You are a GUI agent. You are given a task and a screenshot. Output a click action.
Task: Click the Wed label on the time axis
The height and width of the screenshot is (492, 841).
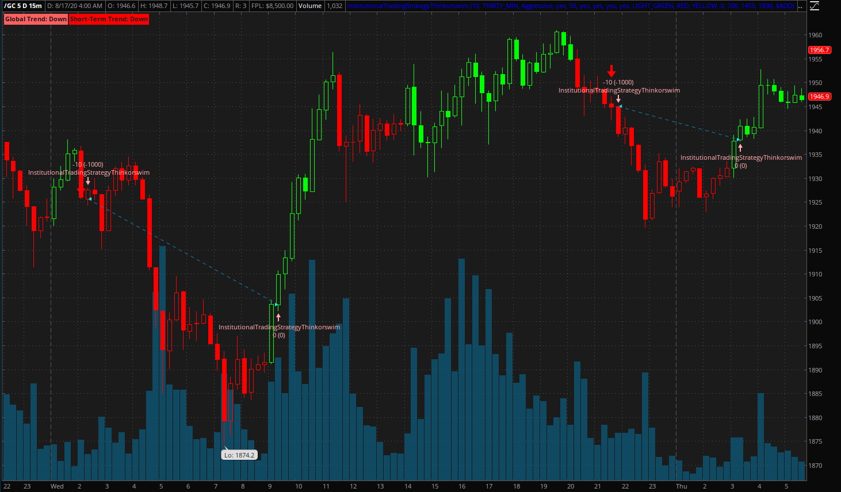[x=57, y=486]
